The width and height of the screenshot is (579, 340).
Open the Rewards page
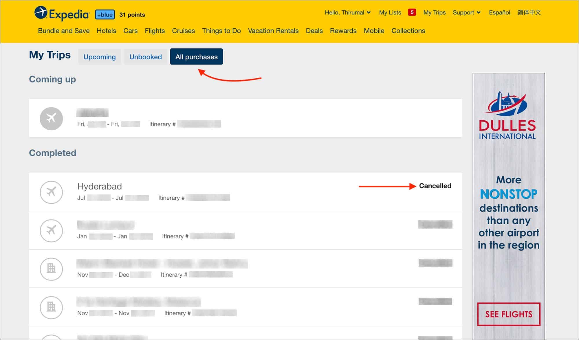click(343, 31)
